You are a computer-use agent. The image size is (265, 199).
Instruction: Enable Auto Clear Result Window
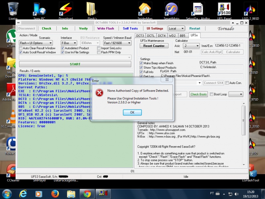pyautogui.click(x=21, y=48)
